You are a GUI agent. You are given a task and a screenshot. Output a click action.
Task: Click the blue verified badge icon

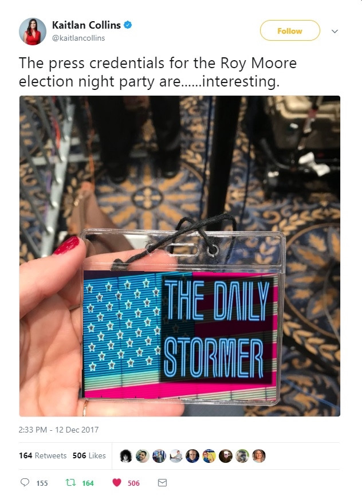pos(128,25)
